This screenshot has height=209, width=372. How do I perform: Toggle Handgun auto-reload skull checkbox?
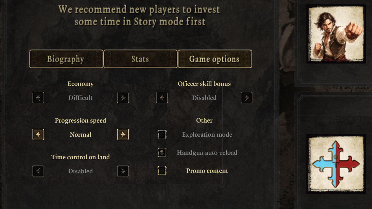162,153
